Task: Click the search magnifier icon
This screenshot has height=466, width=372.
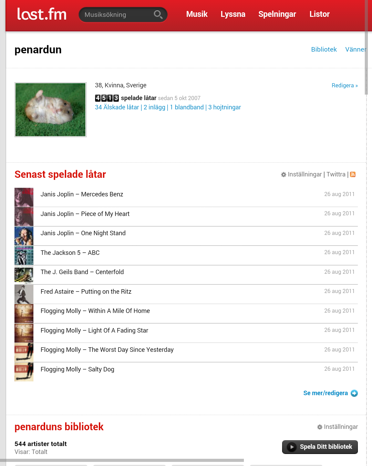Action: [x=158, y=14]
